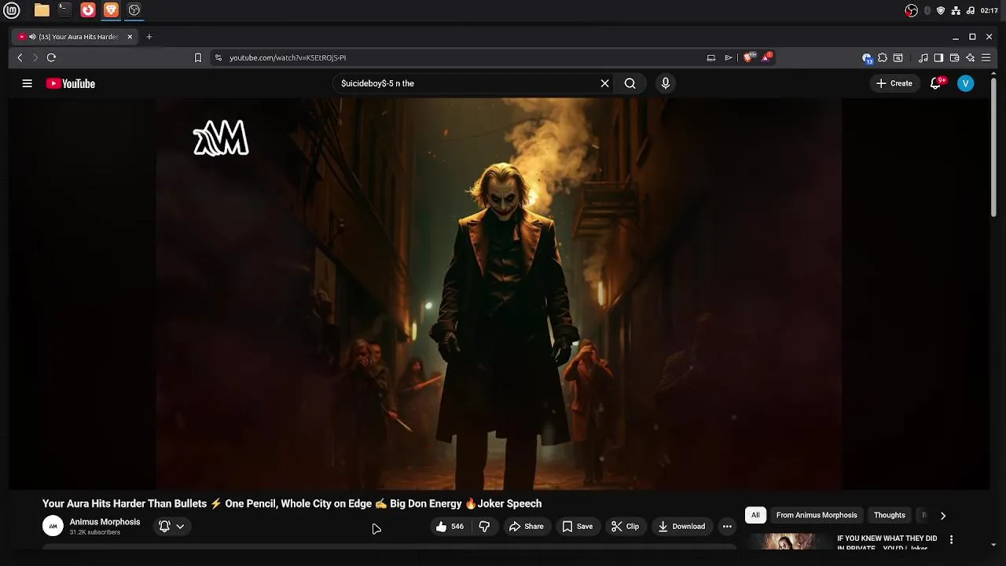The image size is (1006, 566).
Task: Click the Animus Morphosis channel avatar
Action: pyautogui.click(x=53, y=526)
